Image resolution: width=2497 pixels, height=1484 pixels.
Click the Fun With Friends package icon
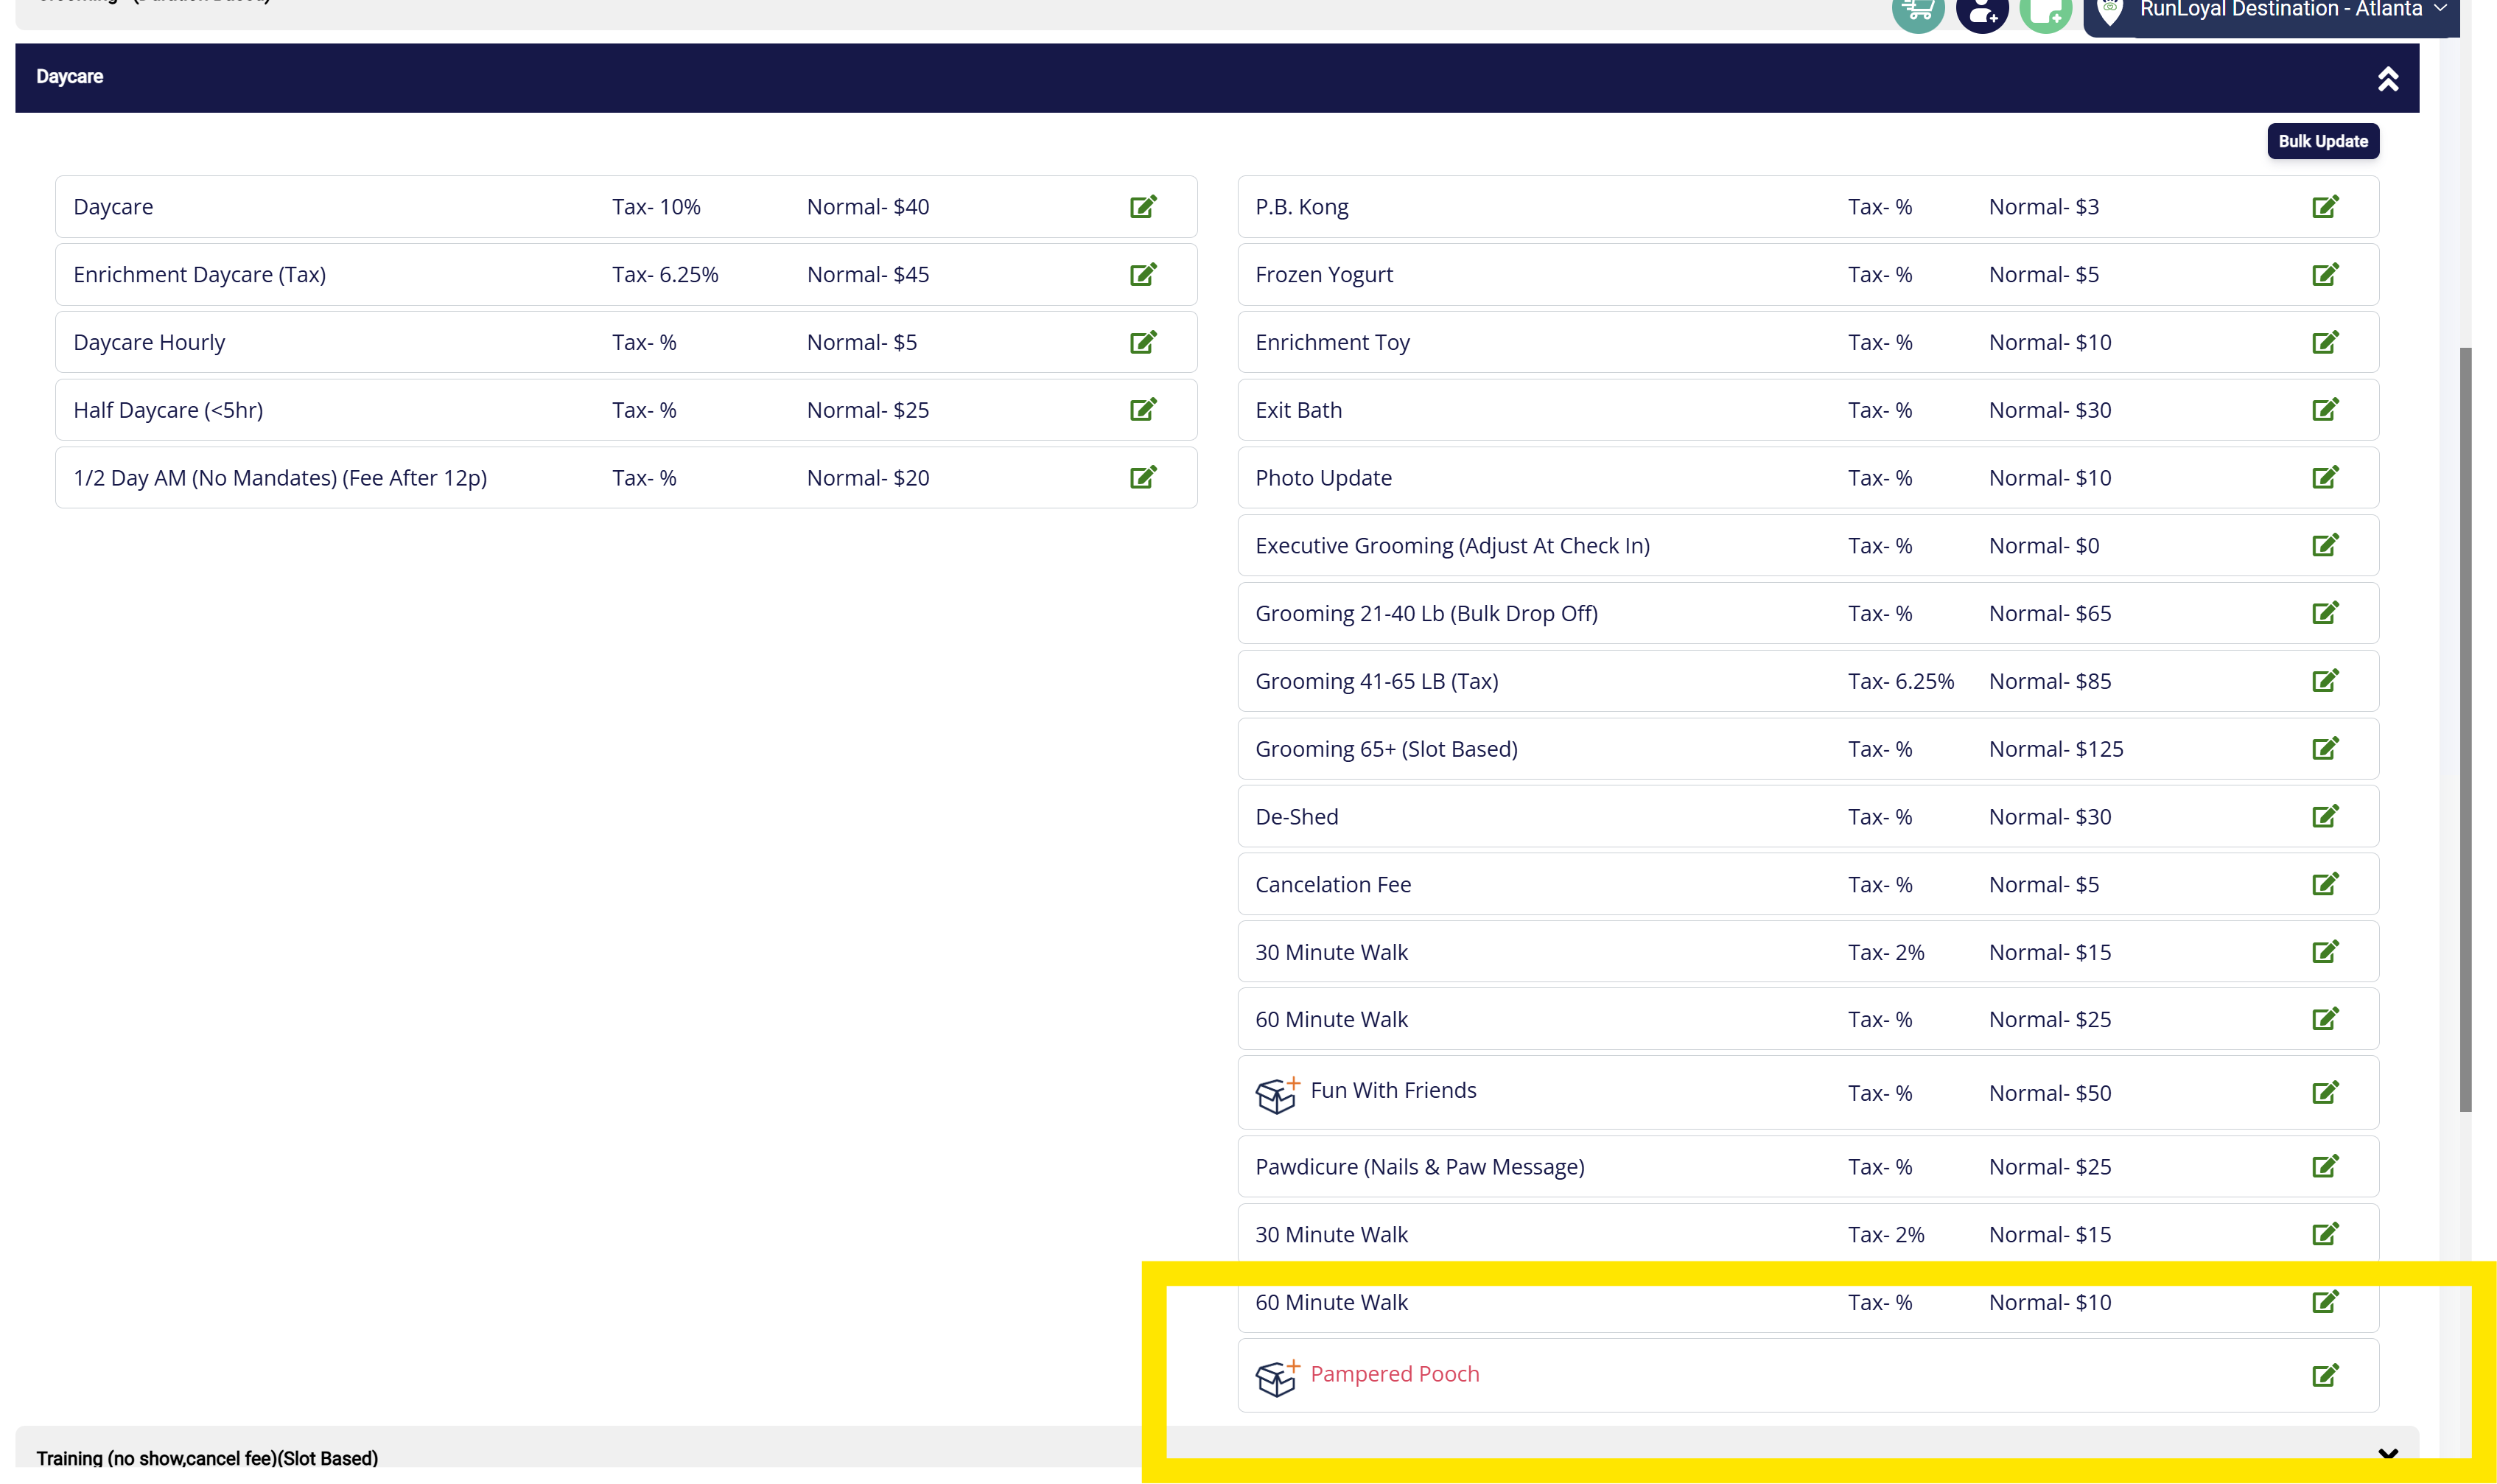[x=1277, y=1094]
